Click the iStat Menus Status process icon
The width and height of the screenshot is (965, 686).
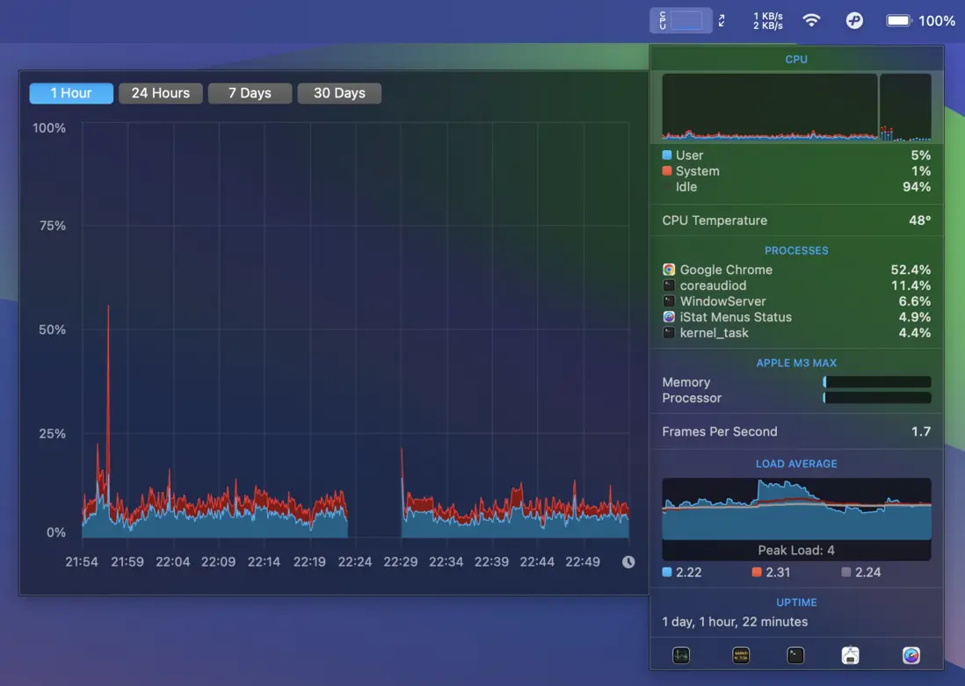669,317
